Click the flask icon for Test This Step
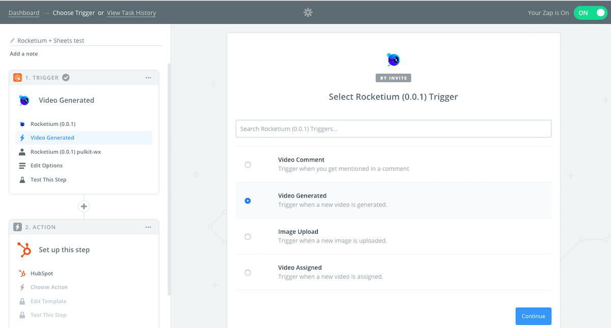Screen dimensions: 611x328 click(x=22, y=180)
